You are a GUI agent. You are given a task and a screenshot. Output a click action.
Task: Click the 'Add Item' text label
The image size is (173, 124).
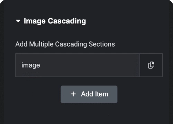click(x=94, y=94)
